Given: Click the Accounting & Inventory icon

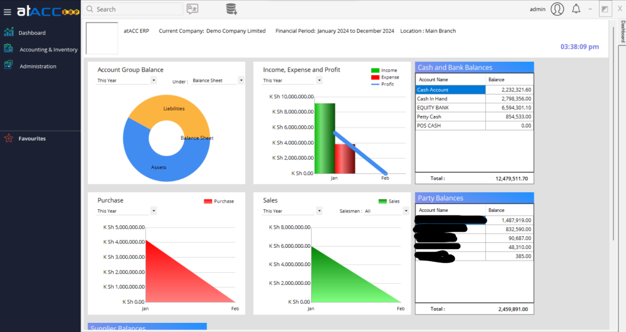Looking at the screenshot, I should (9, 49).
